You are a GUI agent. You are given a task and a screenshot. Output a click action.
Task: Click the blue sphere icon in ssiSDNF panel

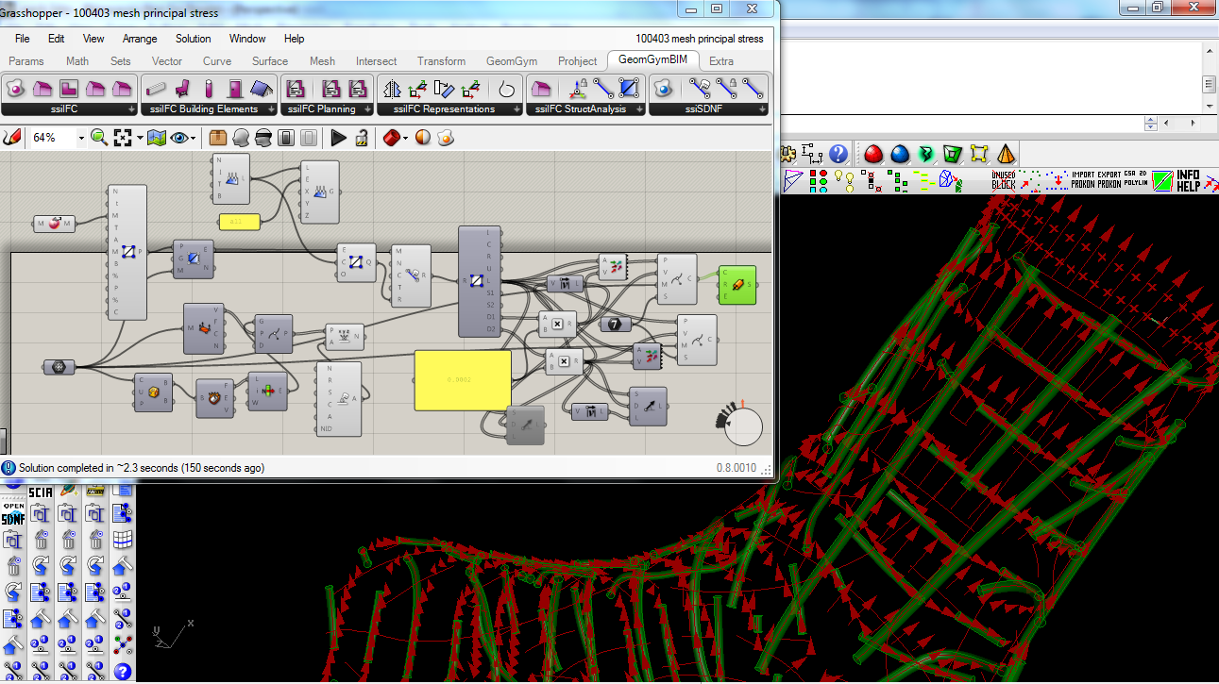(664, 89)
